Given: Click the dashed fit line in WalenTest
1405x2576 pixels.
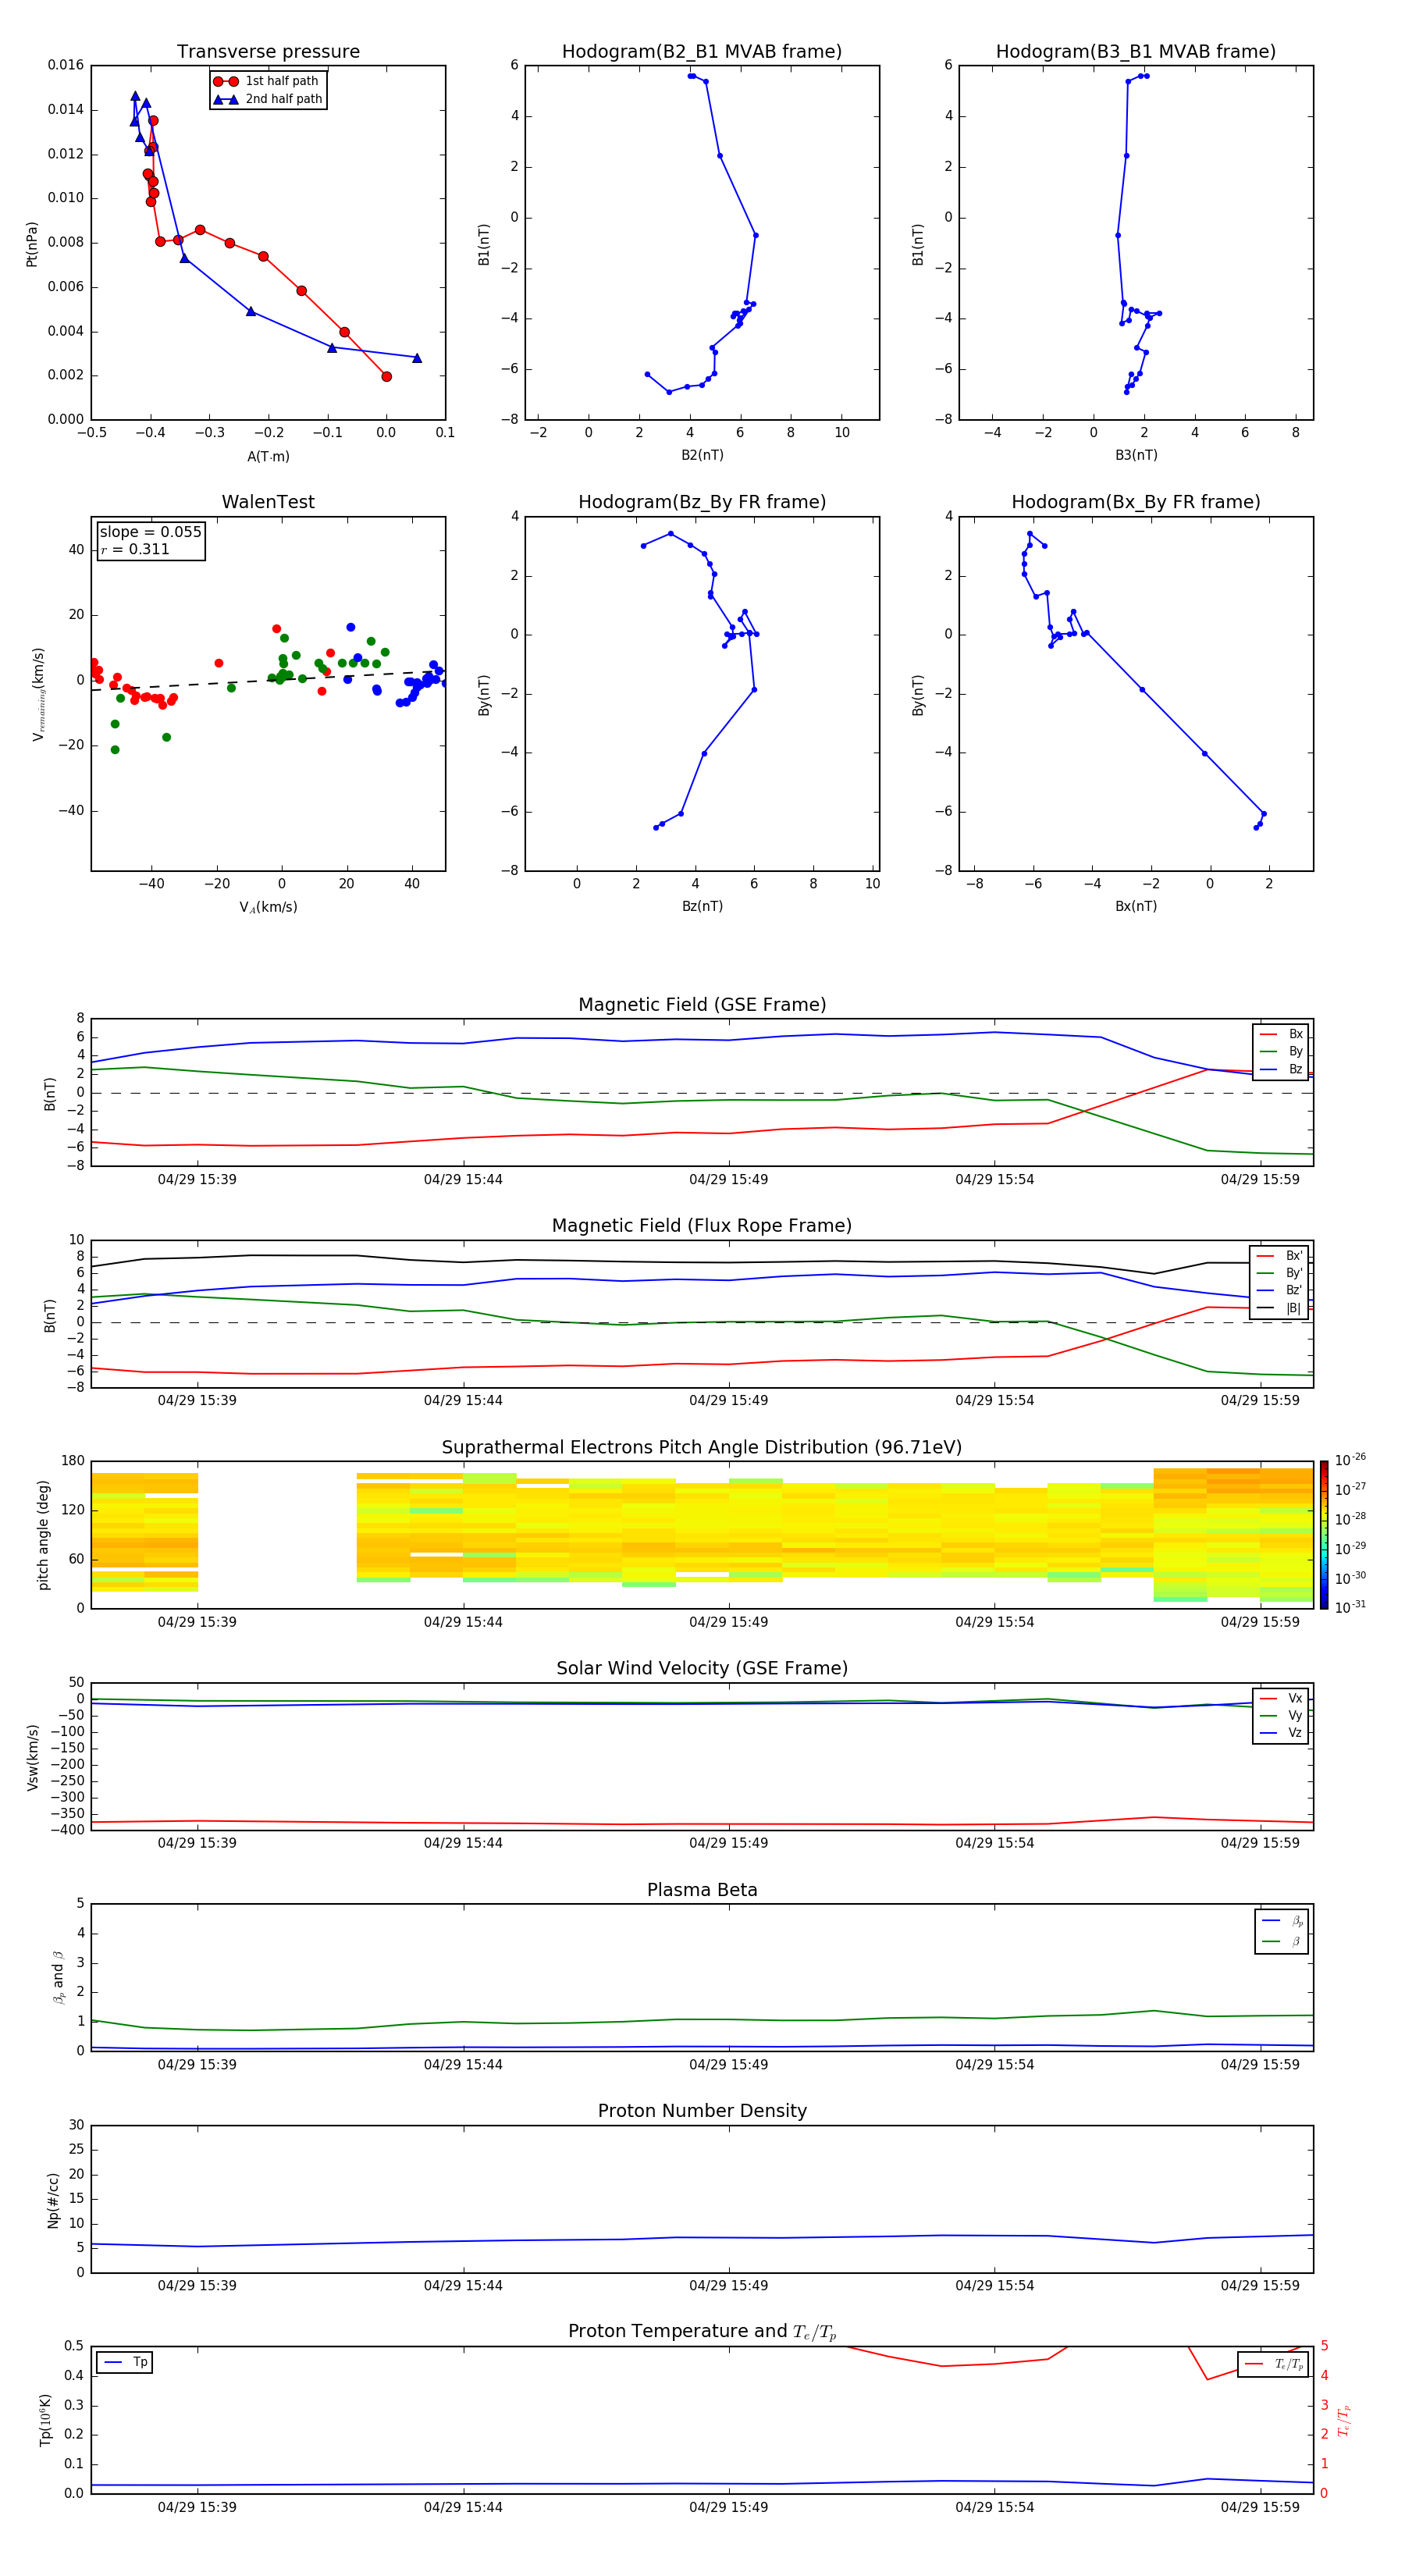Looking at the screenshot, I should click(268, 681).
